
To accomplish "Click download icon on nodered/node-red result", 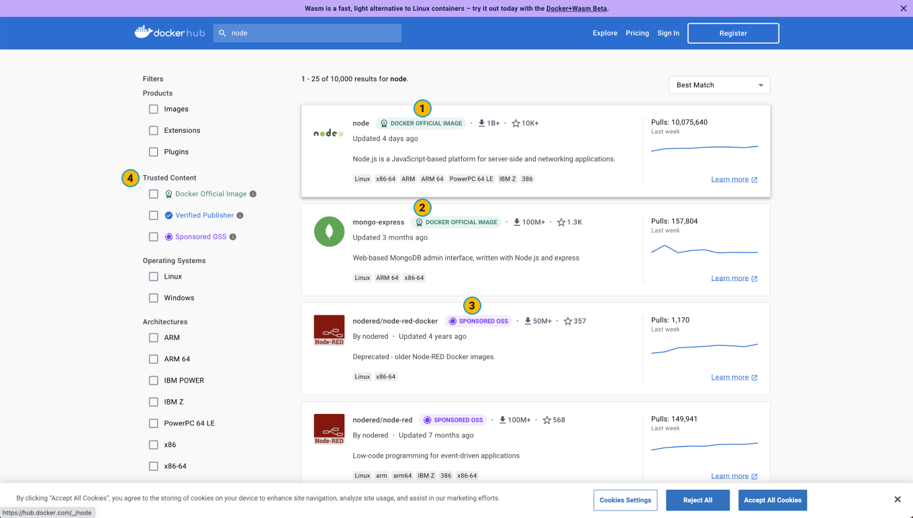I will point(503,420).
